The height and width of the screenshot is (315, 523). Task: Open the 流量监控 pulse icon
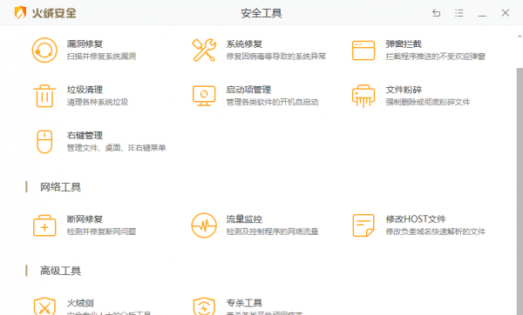204,225
